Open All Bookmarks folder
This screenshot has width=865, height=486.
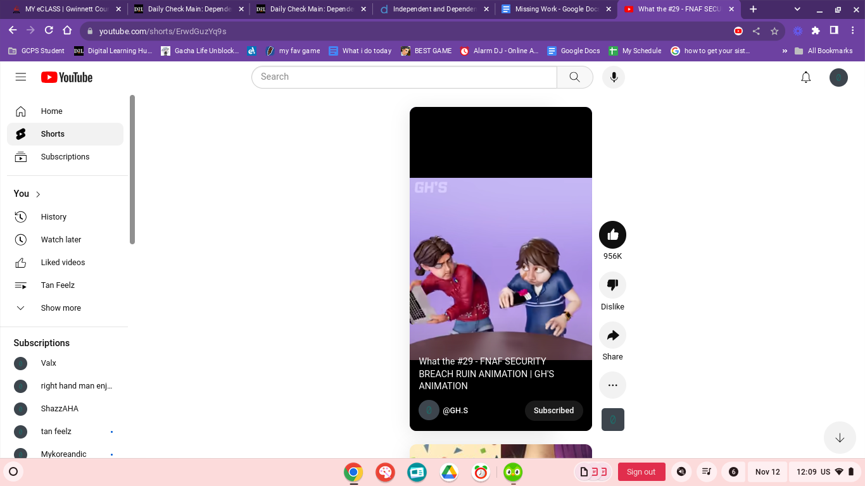pyautogui.click(x=823, y=51)
